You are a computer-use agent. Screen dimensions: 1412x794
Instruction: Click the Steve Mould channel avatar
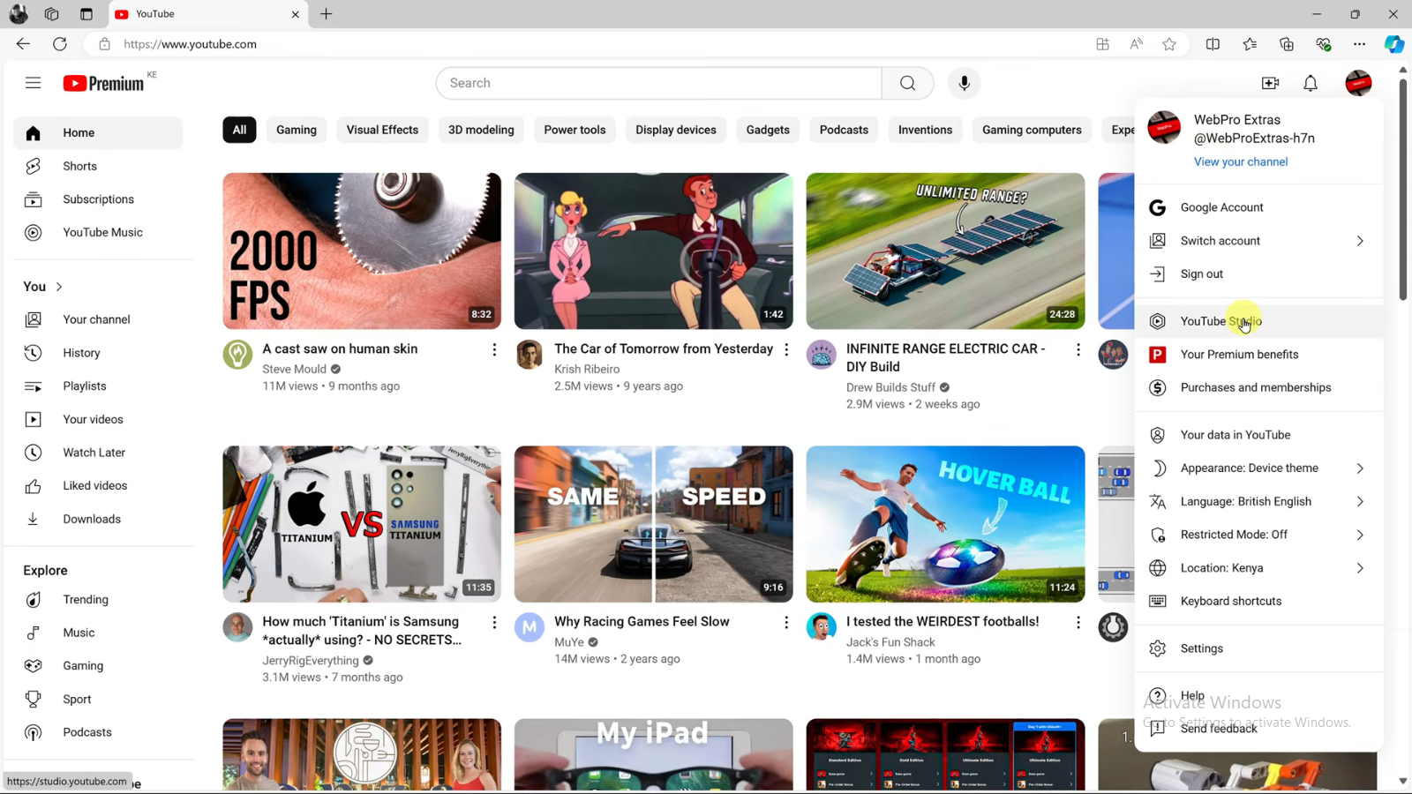pyautogui.click(x=237, y=355)
